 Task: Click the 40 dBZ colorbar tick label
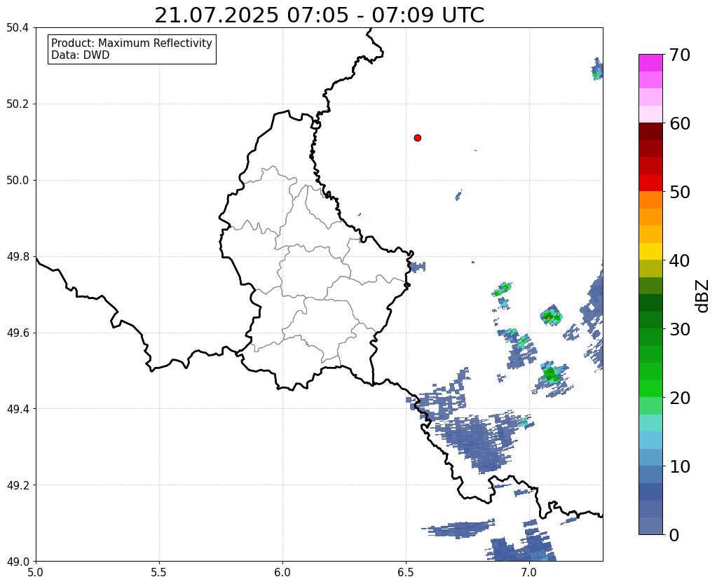[x=679, y=260]
